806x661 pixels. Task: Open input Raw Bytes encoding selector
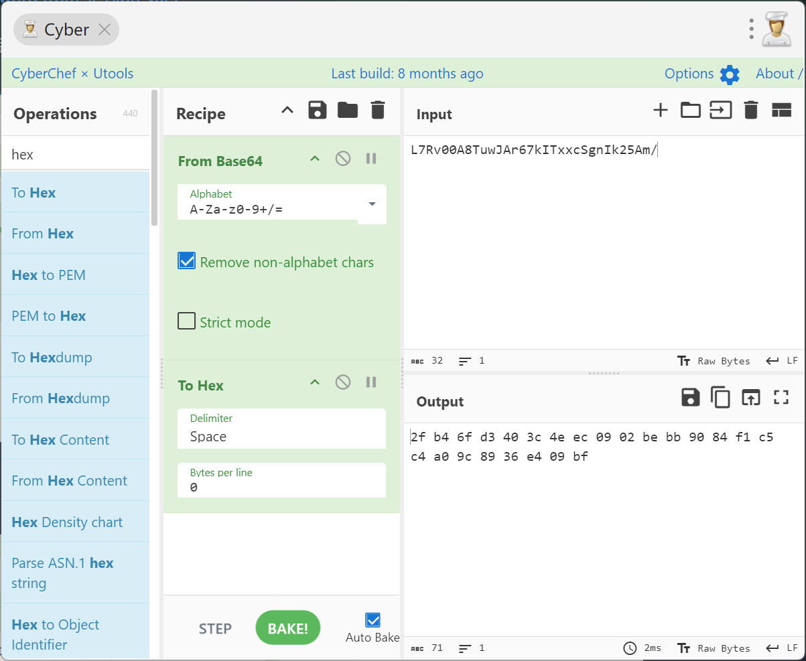[x=714, y=361]
